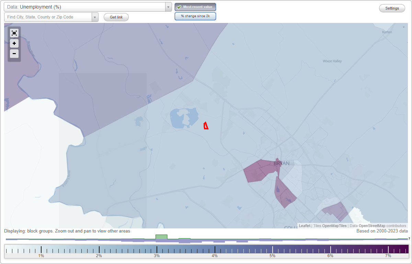Viewport: 412px width, 264px height.
Task: Click the OpenMapTiles tiles link
Action: (x=334, y=226)
